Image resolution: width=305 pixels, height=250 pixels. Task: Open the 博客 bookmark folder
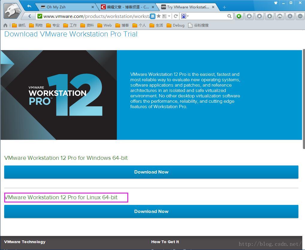122,25
